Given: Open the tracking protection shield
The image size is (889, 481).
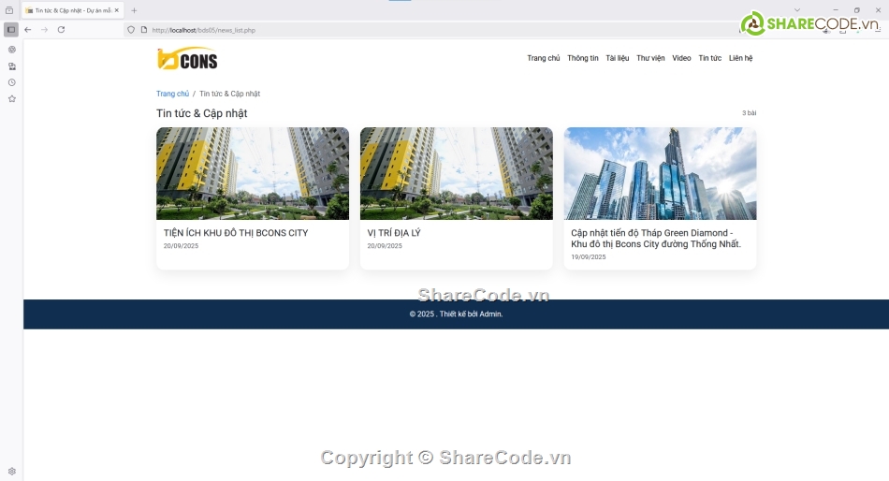Looking at the screenshot, I should (x=131, y=30).
